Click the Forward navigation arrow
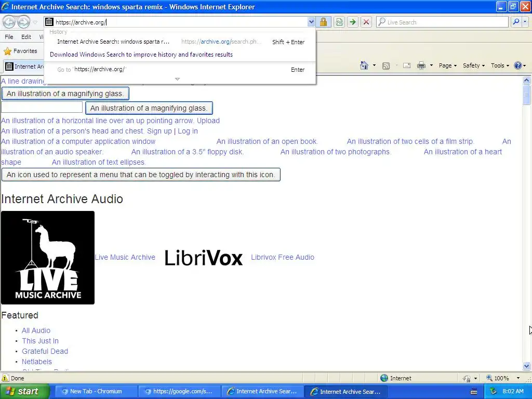The image size is (532, 399). 23,22
